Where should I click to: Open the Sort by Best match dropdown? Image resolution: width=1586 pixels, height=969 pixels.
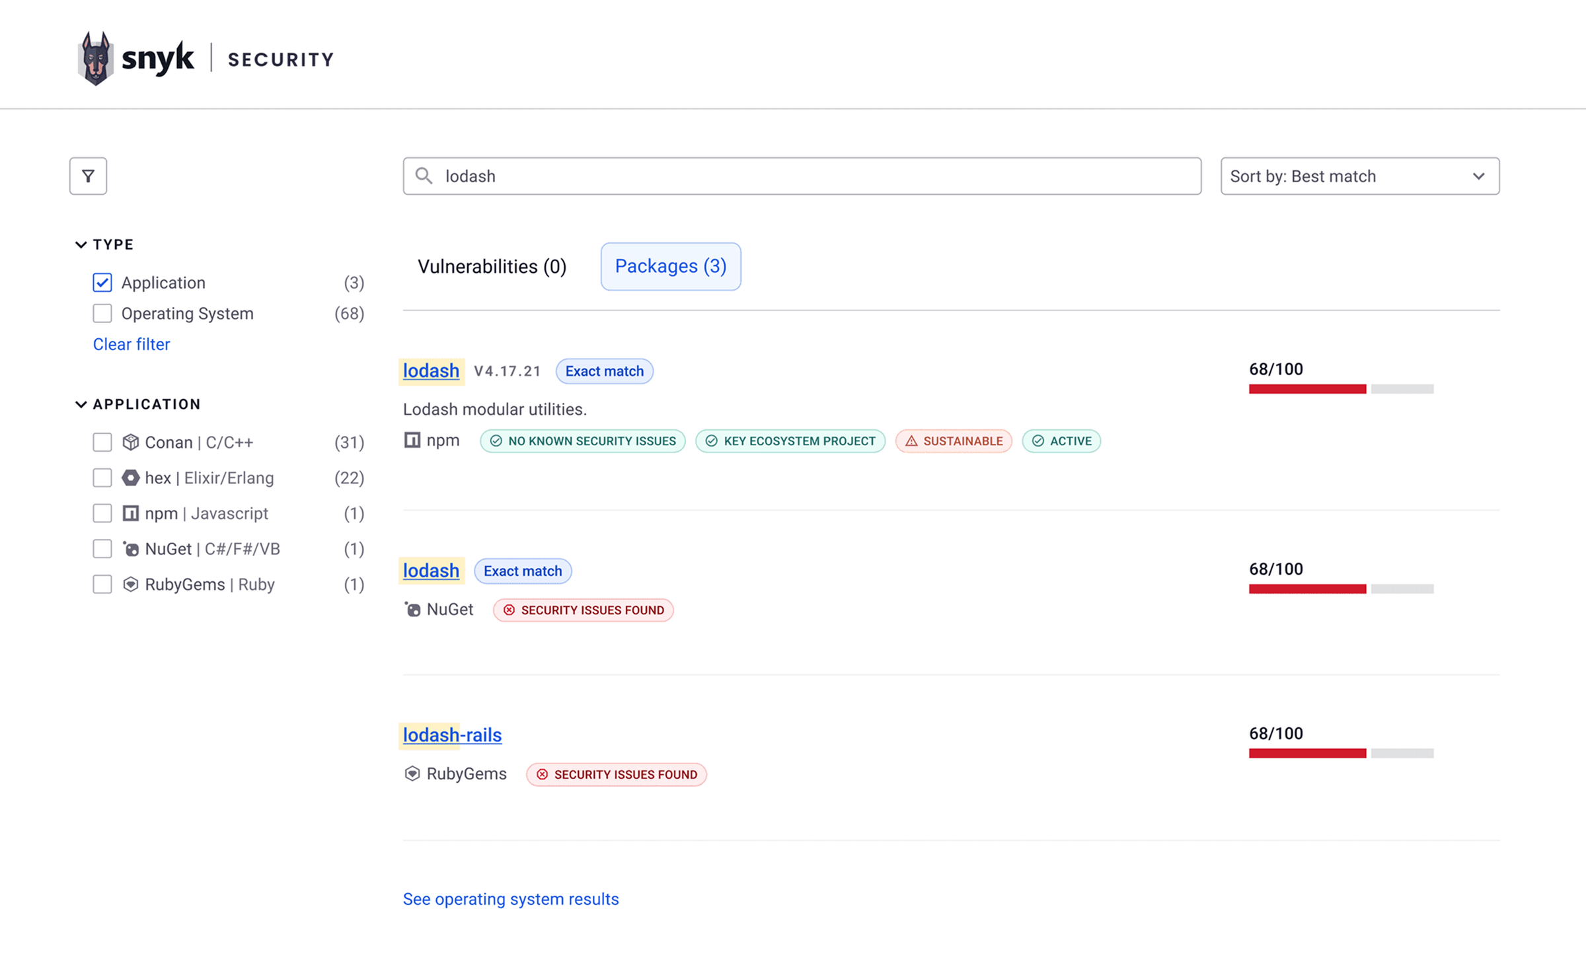pos(1360,176)
